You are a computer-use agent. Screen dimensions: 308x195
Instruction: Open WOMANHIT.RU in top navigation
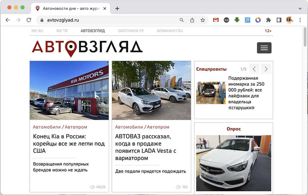point(170,31)
